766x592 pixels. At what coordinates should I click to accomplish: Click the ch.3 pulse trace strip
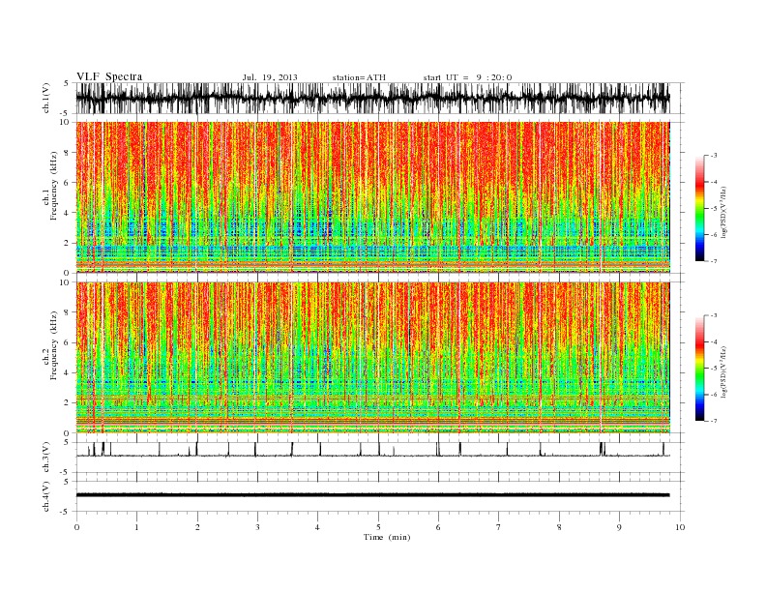click(x=373, y=458)
